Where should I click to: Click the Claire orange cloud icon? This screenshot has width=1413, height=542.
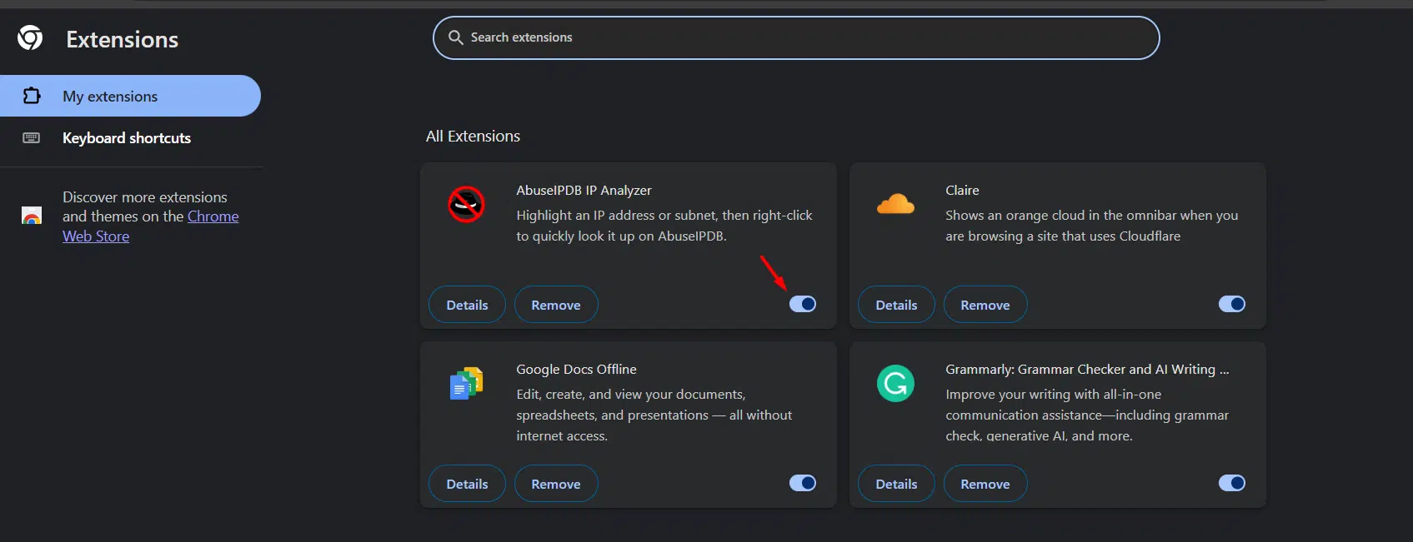[x=895, y=203]
